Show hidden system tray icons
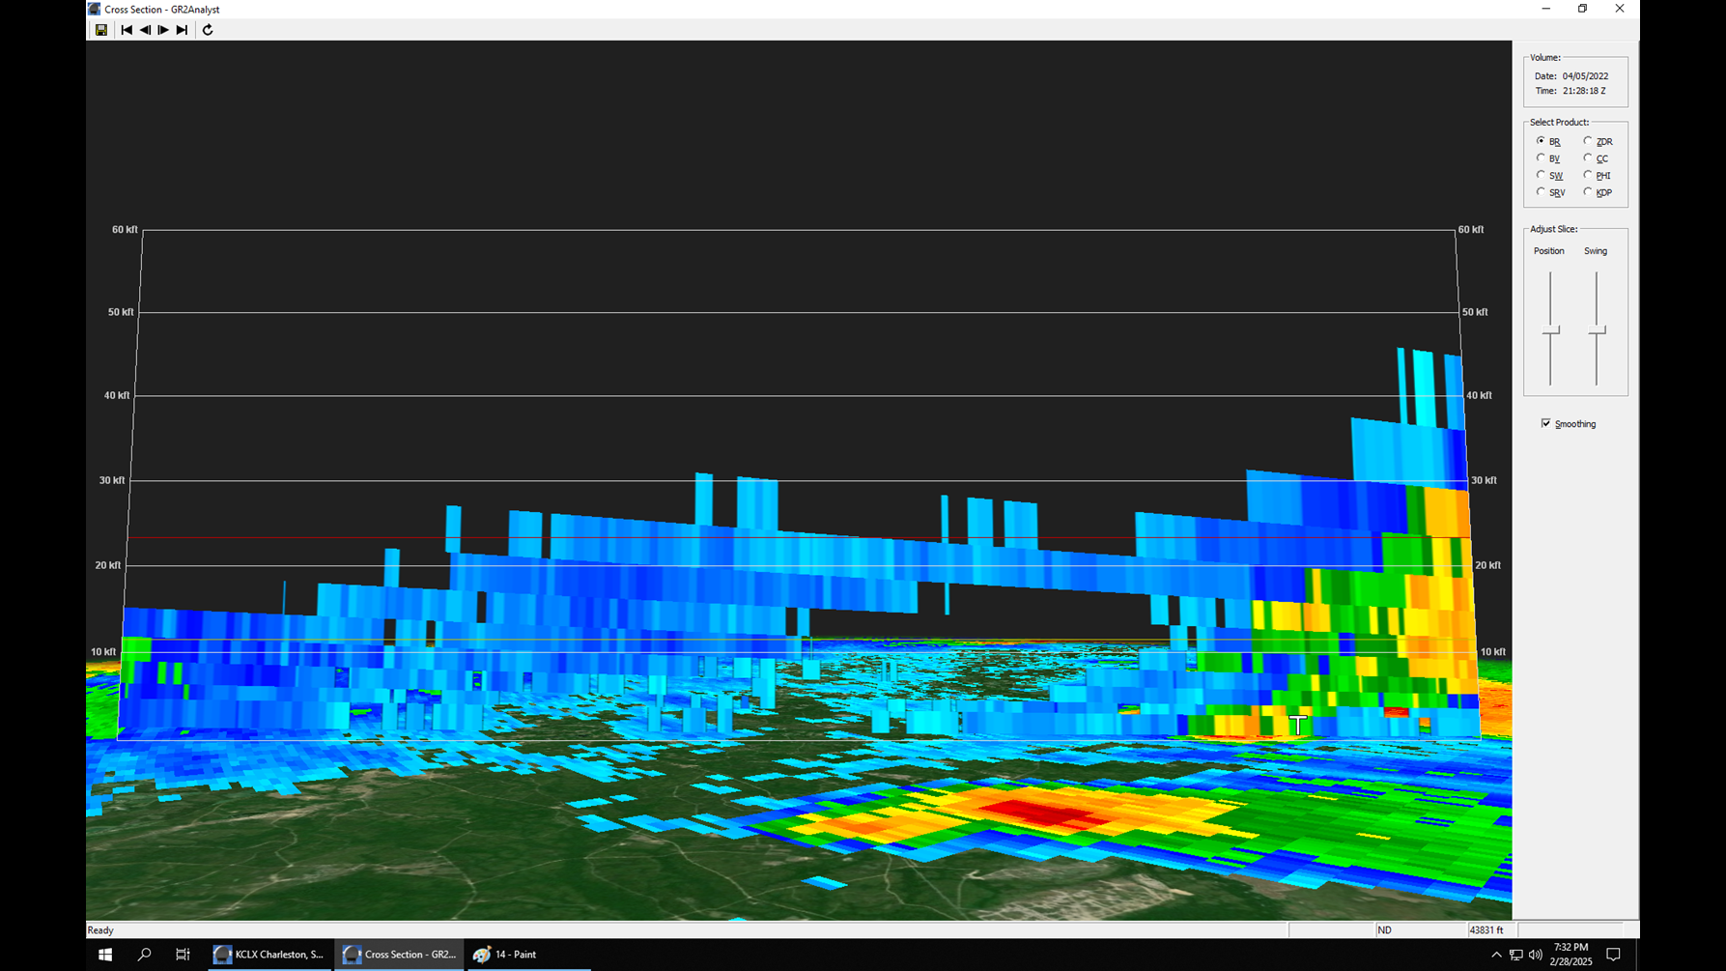Screen dimensions: 1726x971 (1496, 955)
